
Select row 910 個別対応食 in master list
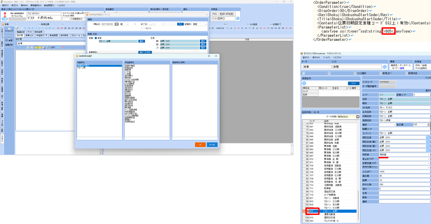329,218
